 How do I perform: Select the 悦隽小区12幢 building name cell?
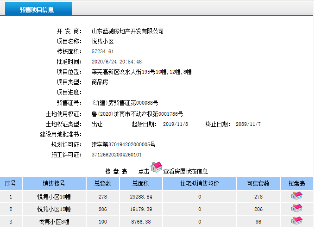[54, 209]
